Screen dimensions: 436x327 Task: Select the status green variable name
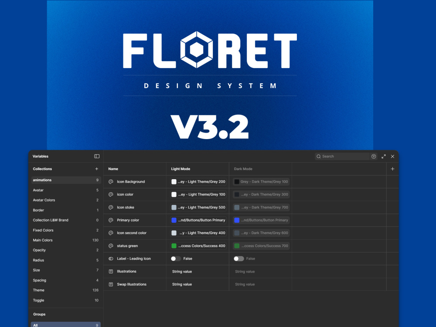click(x=127, y=246)
